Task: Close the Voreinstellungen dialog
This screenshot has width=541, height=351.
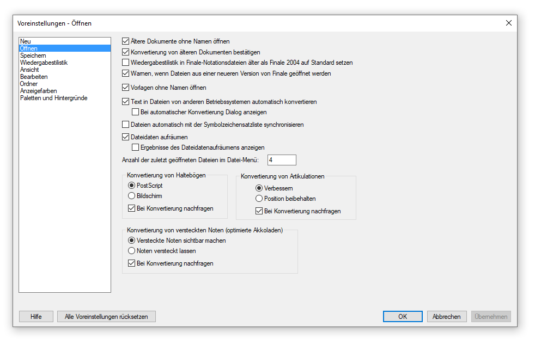Action: coord(508,23)
